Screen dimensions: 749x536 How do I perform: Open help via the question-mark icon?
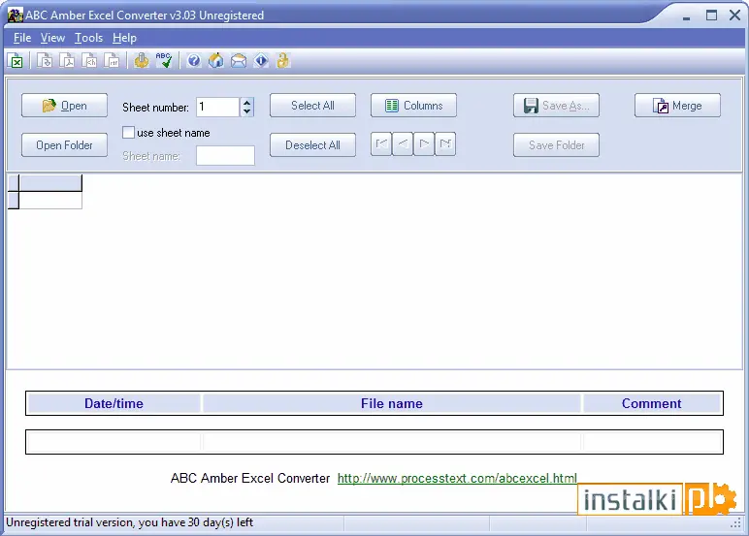click(193, 61)
